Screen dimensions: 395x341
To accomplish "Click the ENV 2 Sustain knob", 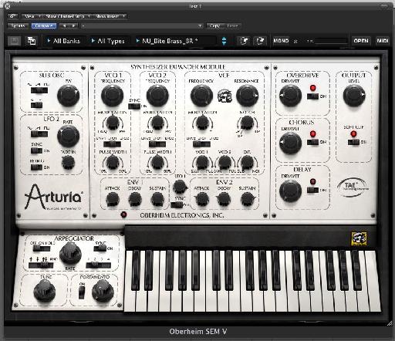I will click(x=247, y=199).
